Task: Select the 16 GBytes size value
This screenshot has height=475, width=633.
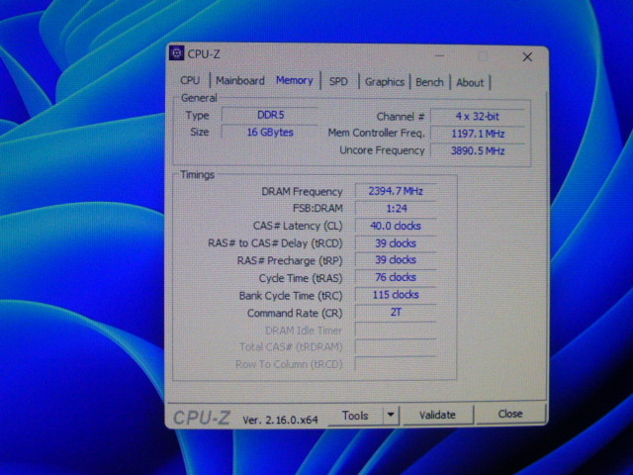Action: [270, 132]
